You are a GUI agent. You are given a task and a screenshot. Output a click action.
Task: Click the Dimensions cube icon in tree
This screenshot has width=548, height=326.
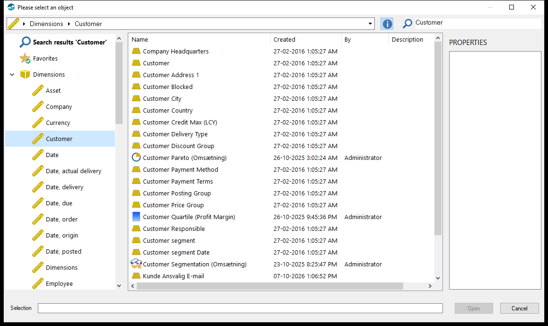click(25, 74)
